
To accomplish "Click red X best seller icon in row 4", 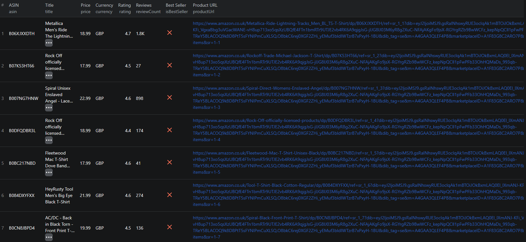I will click(170, 130).
